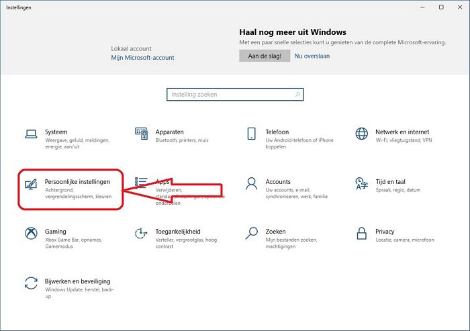This screenshot has width=470, height=331.
Task: Click the 'Lokaal account' text
Action: (131, 48)
